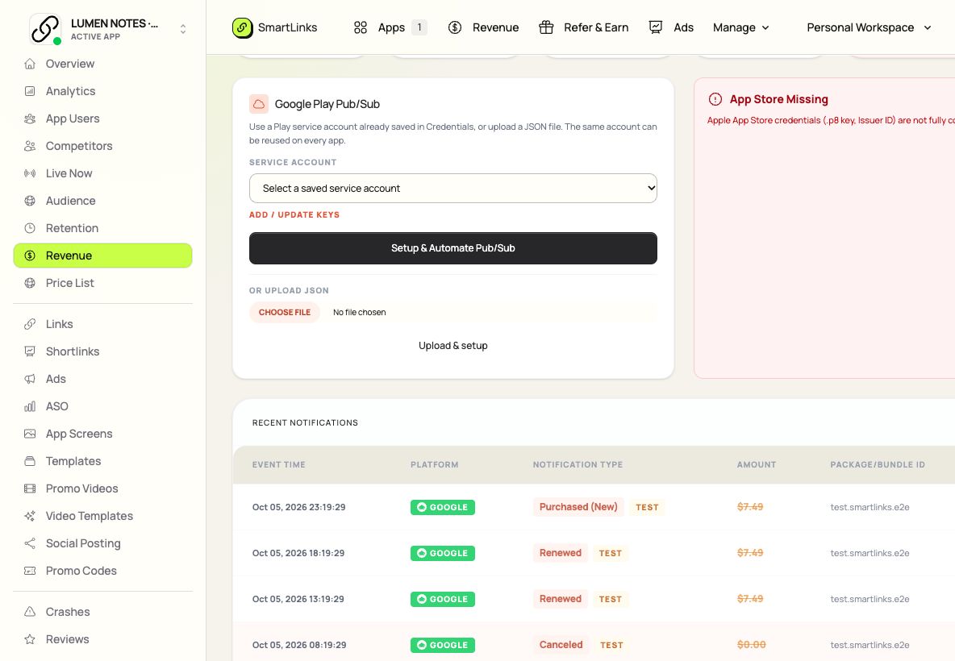Click the Refer & Earn gift icon
This screenshot has height=661, width=955.
click(x=546, y=28)
